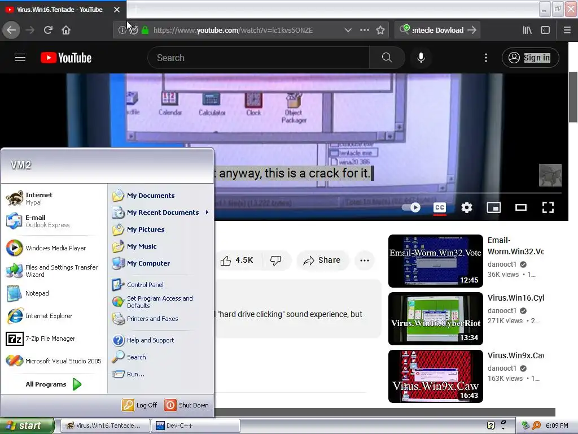
Task: Focus the YouTube Search input field
Action: (x=259, y=58)
